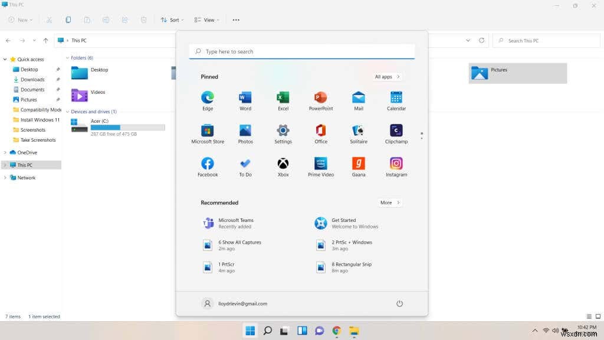Open the Recently added Microsoft Teams item
The width and height of the screenshot is (604, 340).
[x=235, y=223]
